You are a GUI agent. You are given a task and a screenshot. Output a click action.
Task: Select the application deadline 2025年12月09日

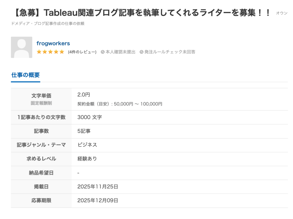pos(98,200)
